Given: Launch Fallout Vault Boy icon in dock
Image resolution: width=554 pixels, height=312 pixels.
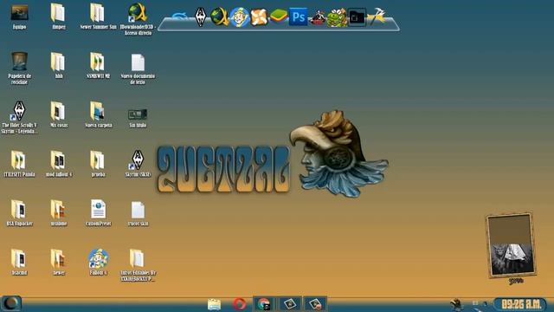Looking at the screenshot, I should pos(239,16).
